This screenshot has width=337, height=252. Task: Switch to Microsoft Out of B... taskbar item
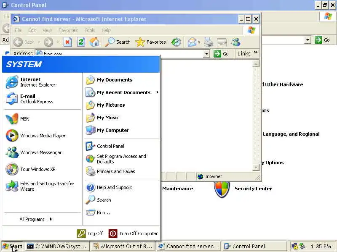(123, 247)
